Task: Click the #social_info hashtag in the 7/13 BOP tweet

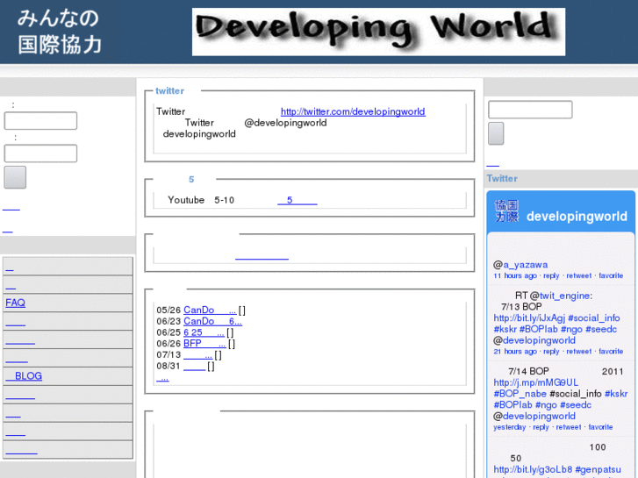Action: click(593, 318)
